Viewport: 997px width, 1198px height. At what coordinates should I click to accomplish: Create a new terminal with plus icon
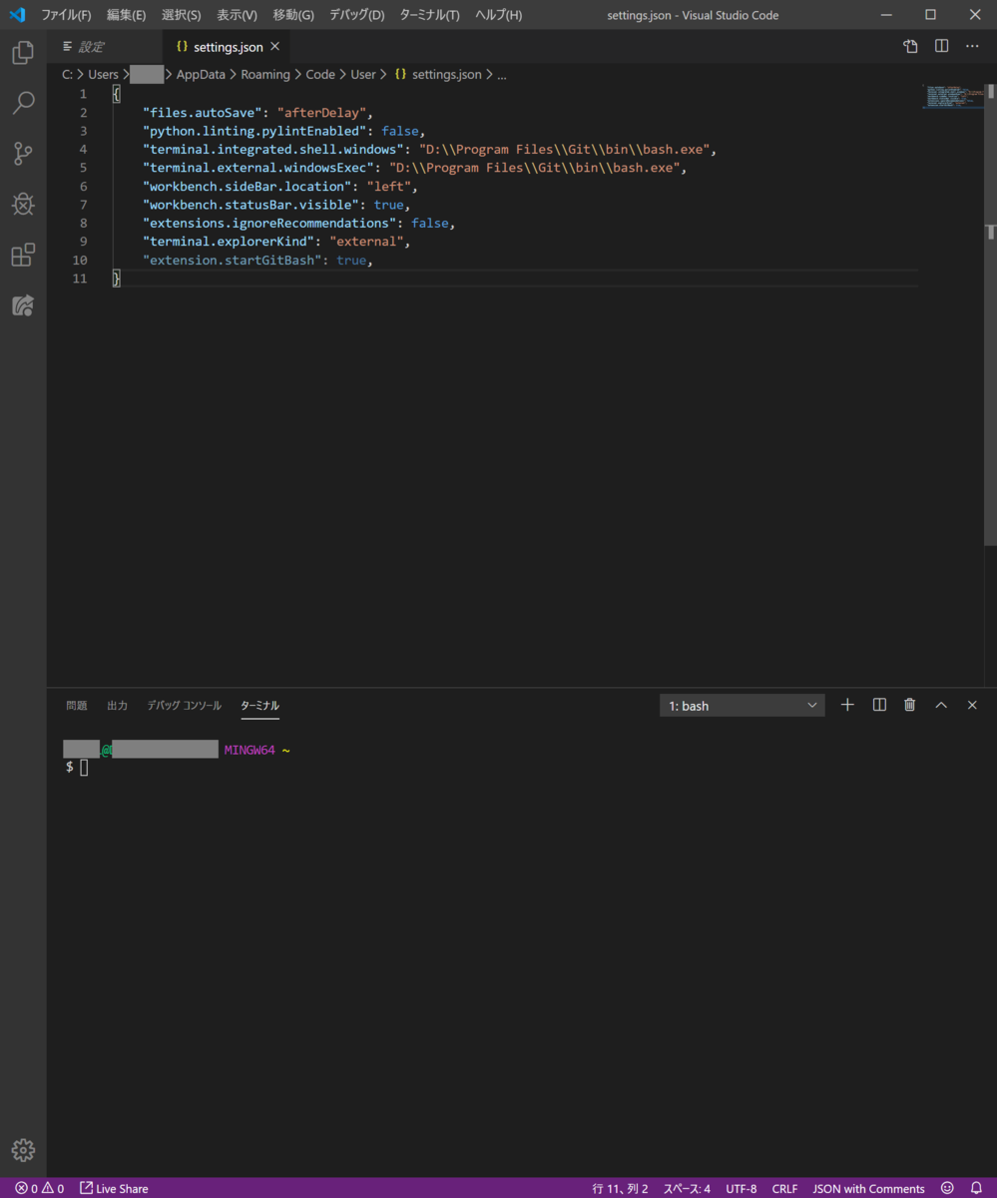pos(847,705)
